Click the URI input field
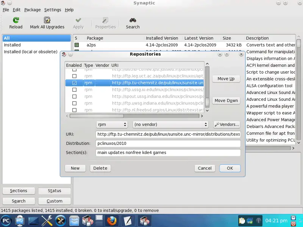This screenshot has height=227, width=303. (168, 134)
